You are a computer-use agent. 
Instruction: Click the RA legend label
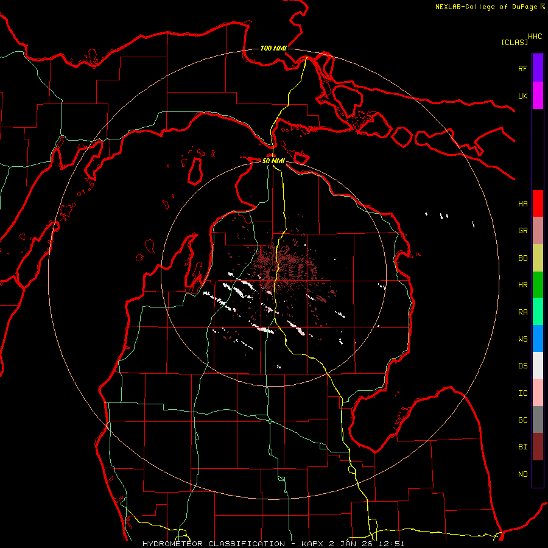coord(522,312)
